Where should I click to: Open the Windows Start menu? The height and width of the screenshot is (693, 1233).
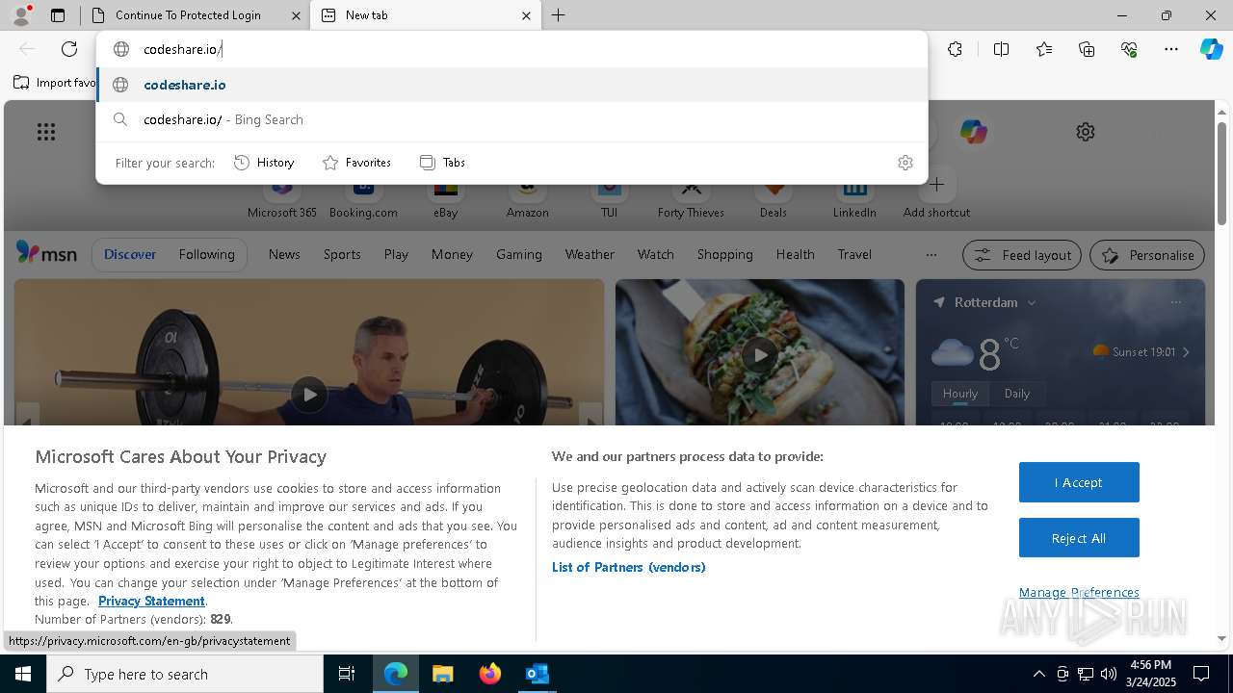pyautogui.click(x=23, y=674)
